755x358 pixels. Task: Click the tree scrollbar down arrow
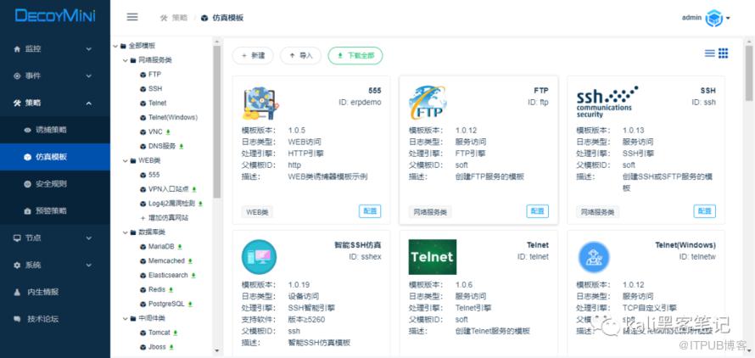click(216, 351)
